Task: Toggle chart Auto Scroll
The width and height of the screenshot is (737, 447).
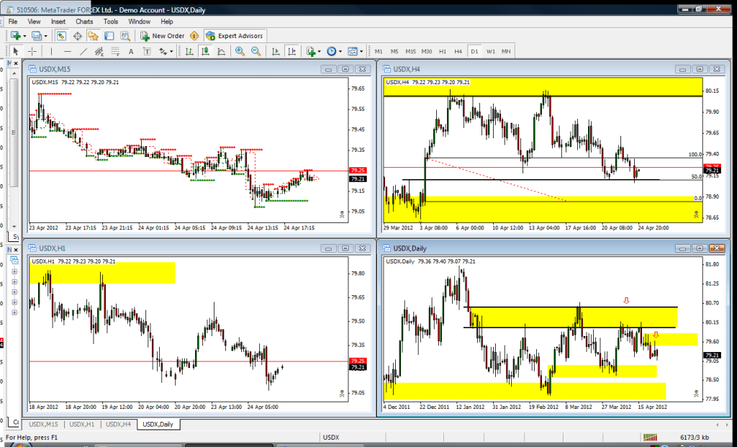Action: 276,51
